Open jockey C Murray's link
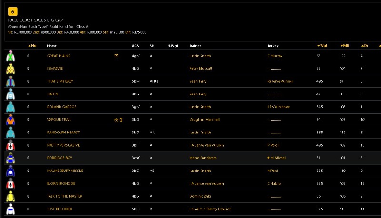Viewport: 381px width, 218px height. coord(275,56)
